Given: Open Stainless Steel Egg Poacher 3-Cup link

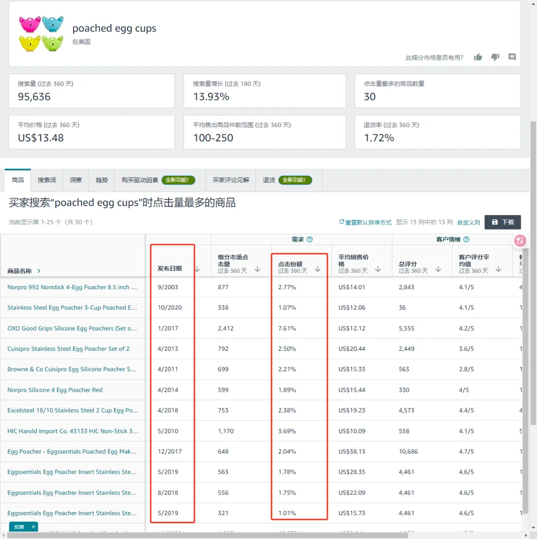Looking at the screenshot, I should click(72, 307).
